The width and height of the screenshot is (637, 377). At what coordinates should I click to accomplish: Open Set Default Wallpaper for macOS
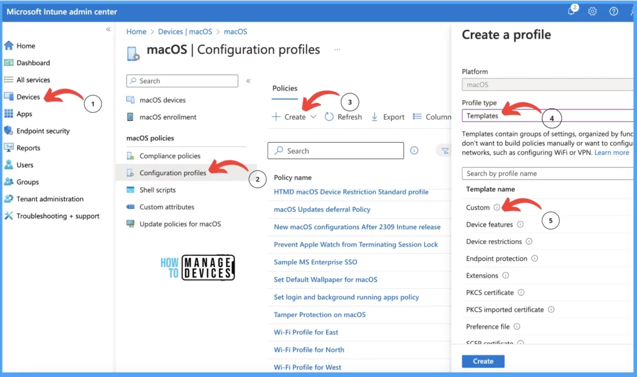point(325,279)
